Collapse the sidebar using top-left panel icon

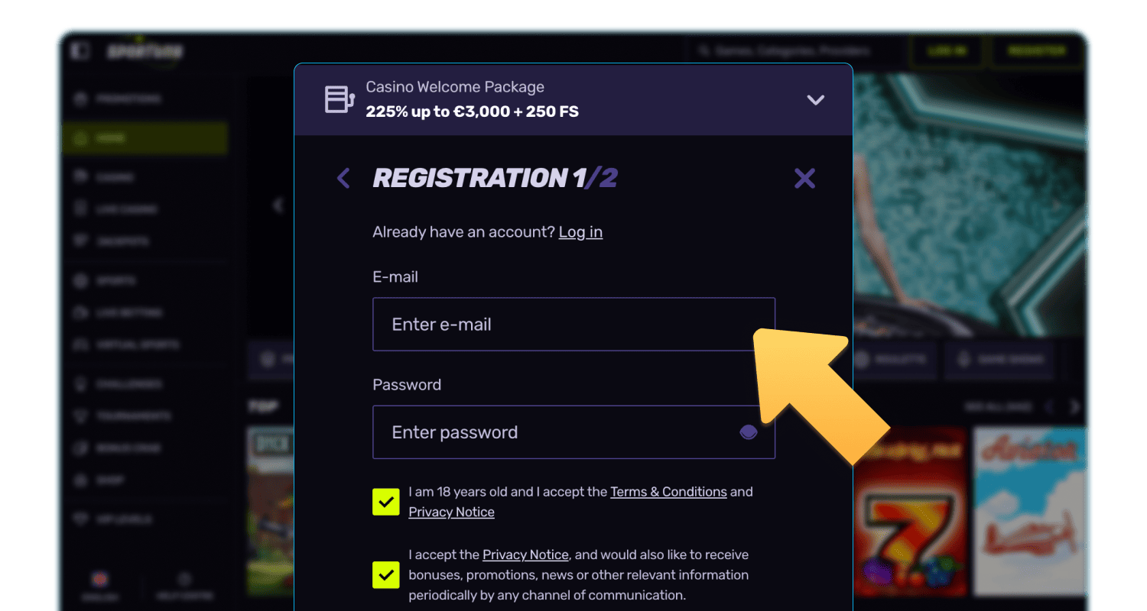pos(80,51)
